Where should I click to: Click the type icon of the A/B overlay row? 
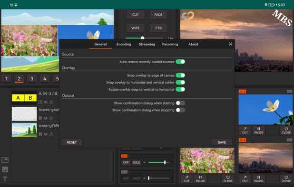[40, 102]
